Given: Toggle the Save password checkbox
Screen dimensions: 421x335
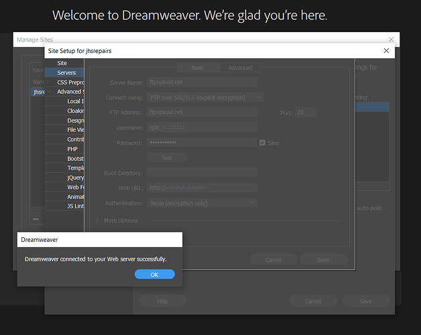Looking at the screenshot, I should [x=262, y=143].
